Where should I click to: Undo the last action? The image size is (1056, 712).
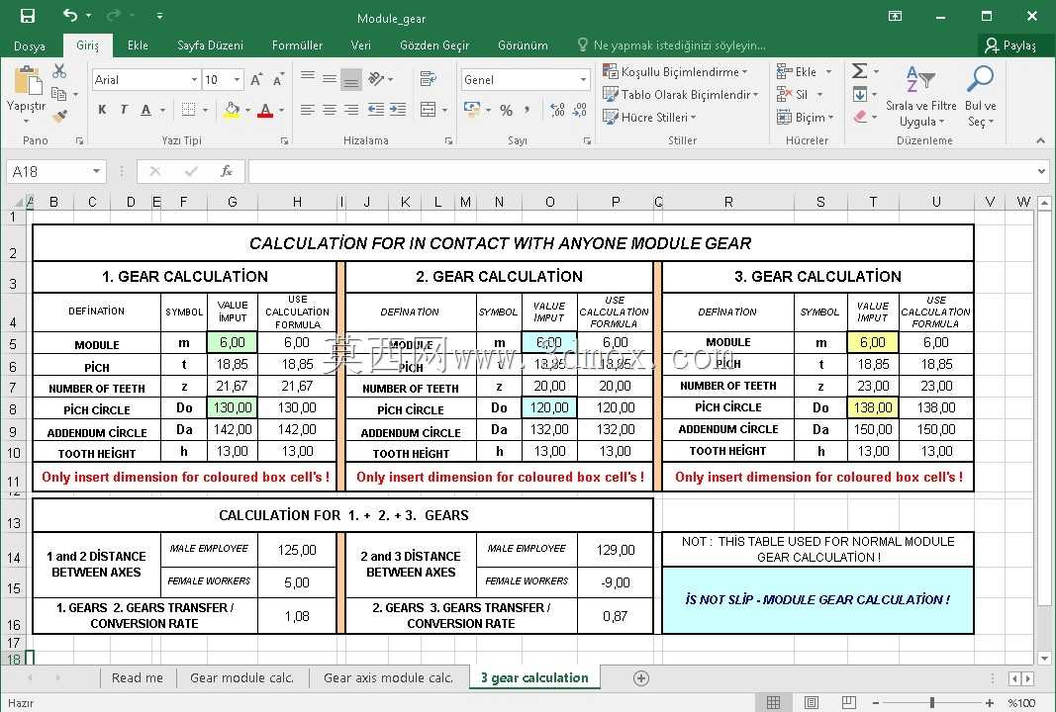(x=70, y=15)
